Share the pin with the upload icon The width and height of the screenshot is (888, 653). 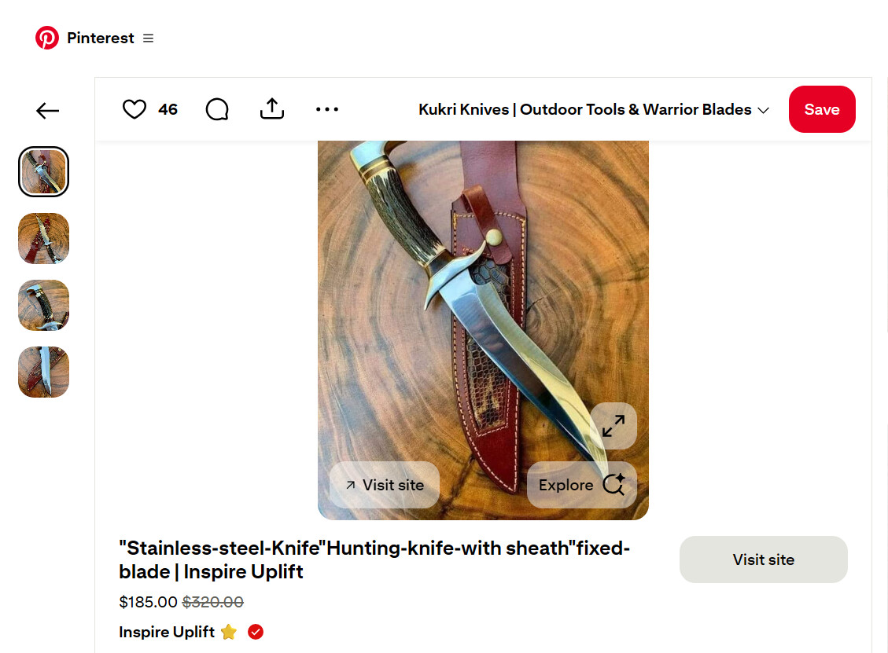[x=272, y=108]
